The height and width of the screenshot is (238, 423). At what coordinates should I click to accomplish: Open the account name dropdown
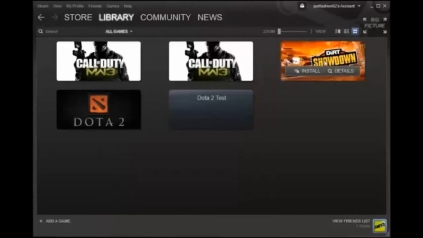pos(337,6)
